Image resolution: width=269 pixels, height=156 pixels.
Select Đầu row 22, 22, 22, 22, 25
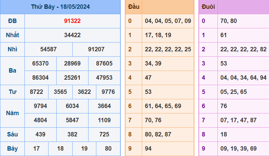[168, 49]
